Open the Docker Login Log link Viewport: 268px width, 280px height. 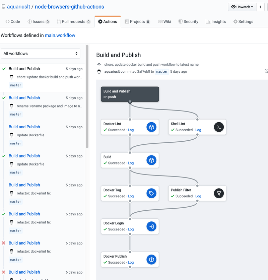[131, 229]
